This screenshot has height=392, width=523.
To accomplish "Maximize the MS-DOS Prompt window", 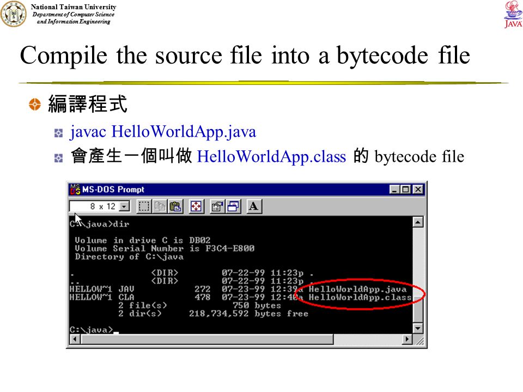I will tap(405, 189).
